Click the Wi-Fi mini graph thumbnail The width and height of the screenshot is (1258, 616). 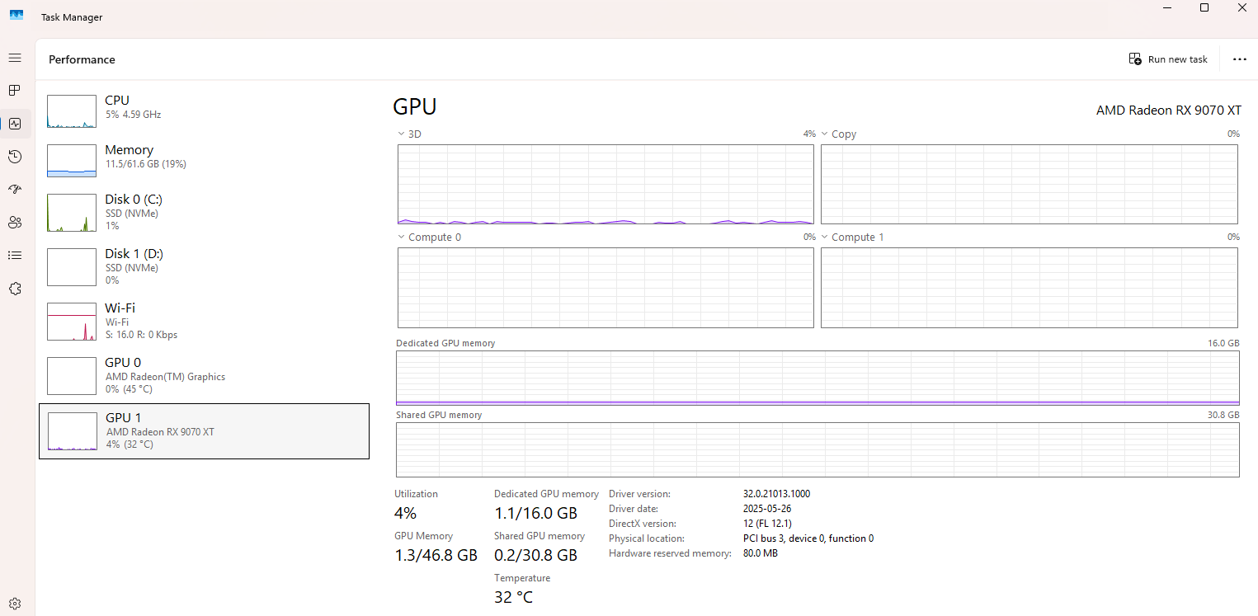click(72, 322)
